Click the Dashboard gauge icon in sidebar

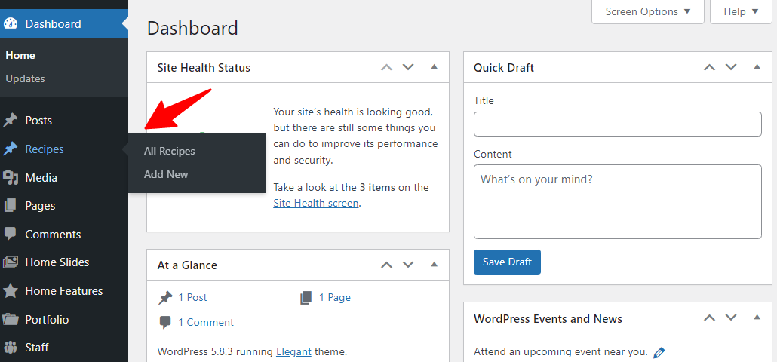click(11, 24)
